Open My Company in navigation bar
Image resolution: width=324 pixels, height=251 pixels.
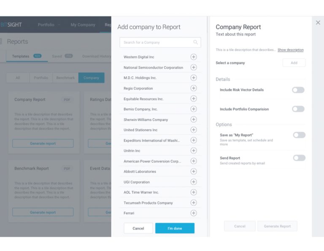[x=83, y=25]
